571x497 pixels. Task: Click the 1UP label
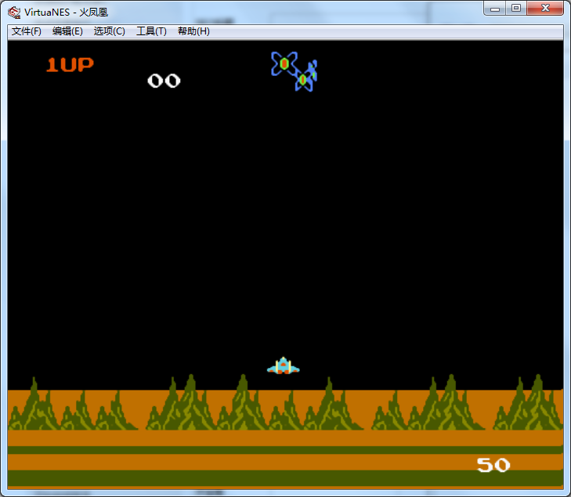(70, 65)
